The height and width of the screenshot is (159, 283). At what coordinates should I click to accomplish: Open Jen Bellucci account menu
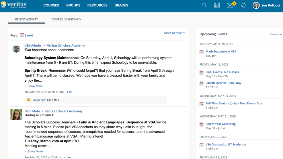(x=271, y=5)
